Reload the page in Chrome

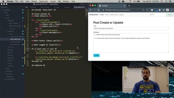coord(98,10)
